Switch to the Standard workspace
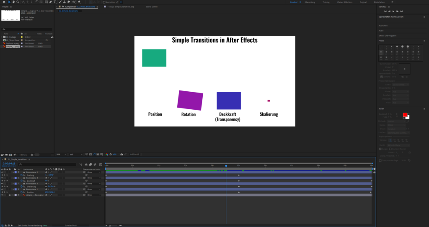 (293, 2)
